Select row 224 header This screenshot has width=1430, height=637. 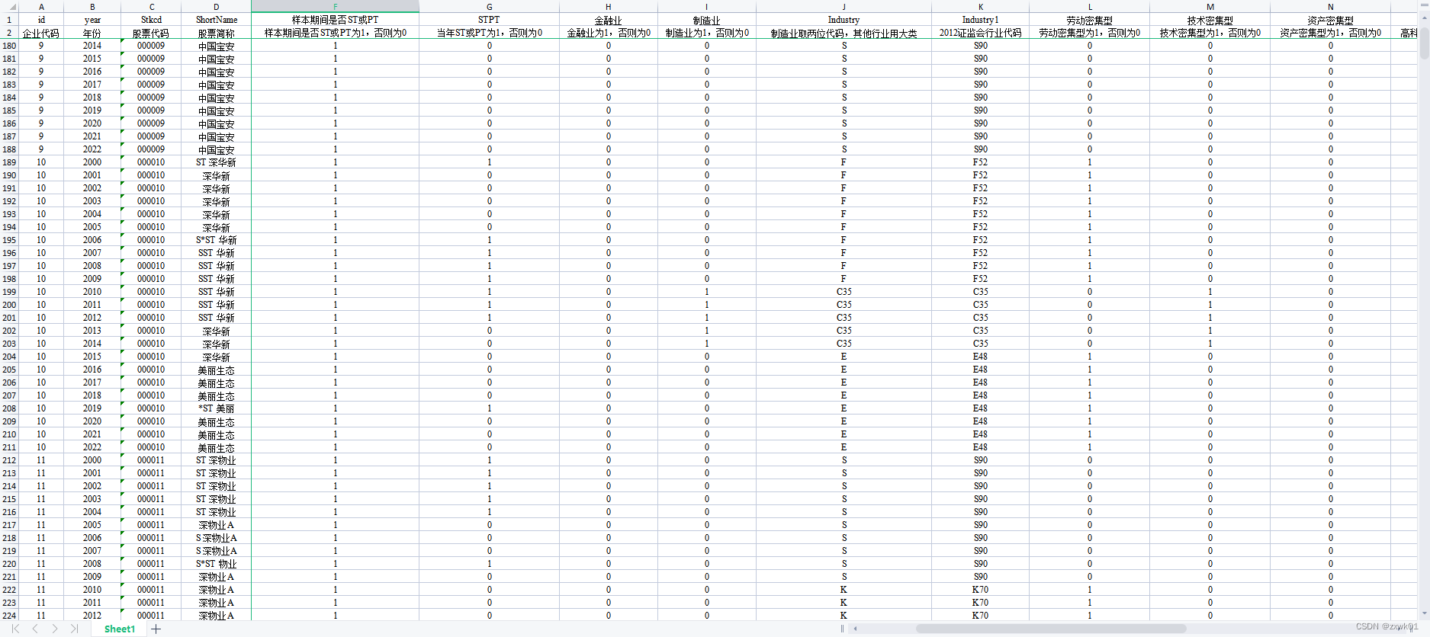[9, 616]
